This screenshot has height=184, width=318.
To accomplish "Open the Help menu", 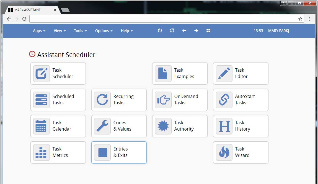I will point(127,31).
